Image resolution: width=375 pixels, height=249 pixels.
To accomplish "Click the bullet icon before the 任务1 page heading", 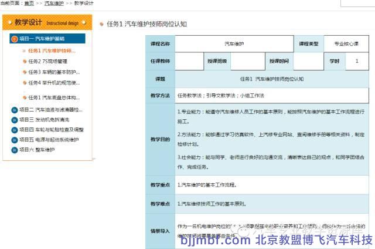I will [101, 24].
